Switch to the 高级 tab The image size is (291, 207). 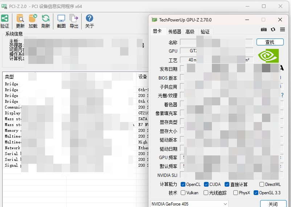pos(190,32)
